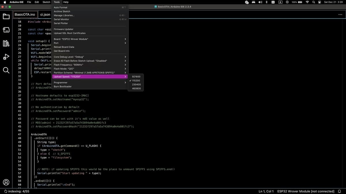This screenshot has height=194, width=346.
Task: Select the 921600 upload speed option
Action: (x=136, y=77)
